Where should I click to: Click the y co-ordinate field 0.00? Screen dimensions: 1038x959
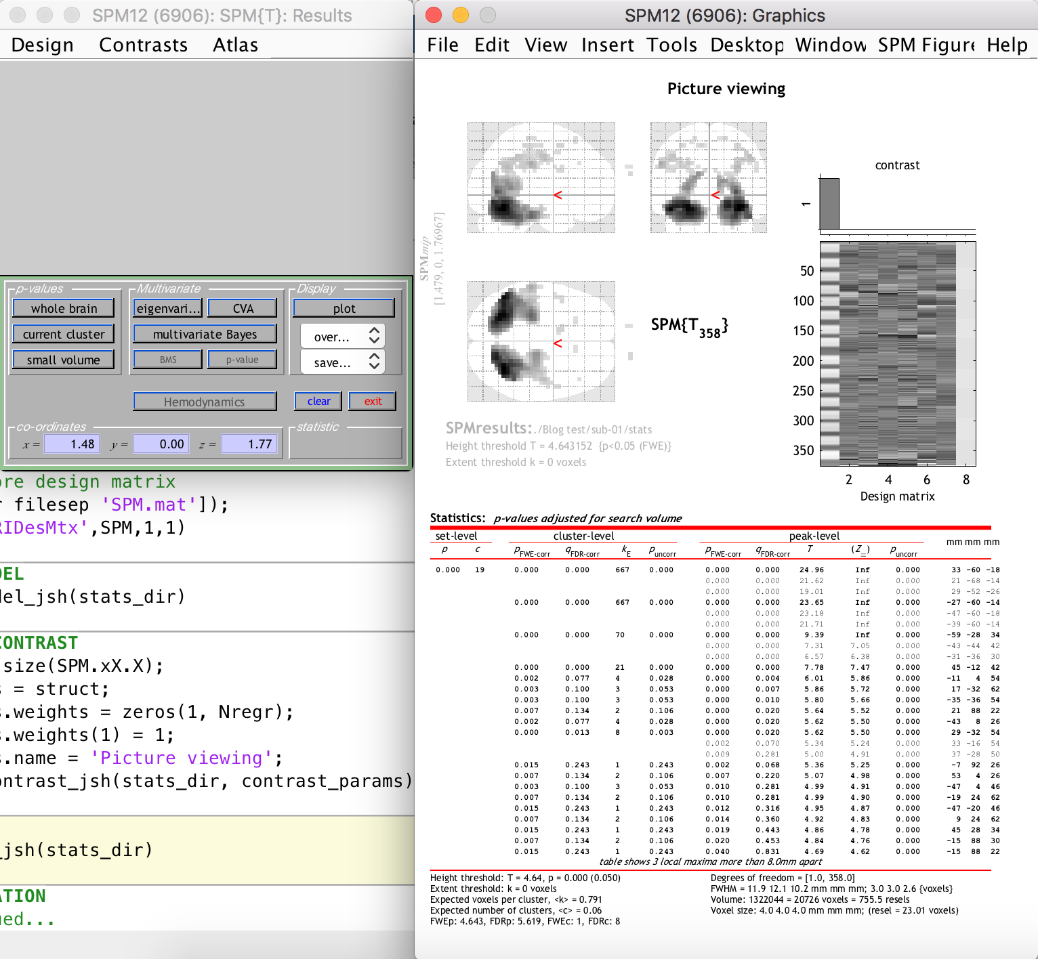pyautogui.click(x=161, y=444)
